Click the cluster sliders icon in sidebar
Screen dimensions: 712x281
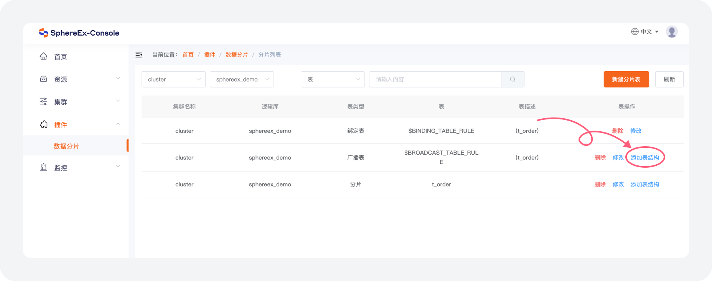click(x=43, y=101)
